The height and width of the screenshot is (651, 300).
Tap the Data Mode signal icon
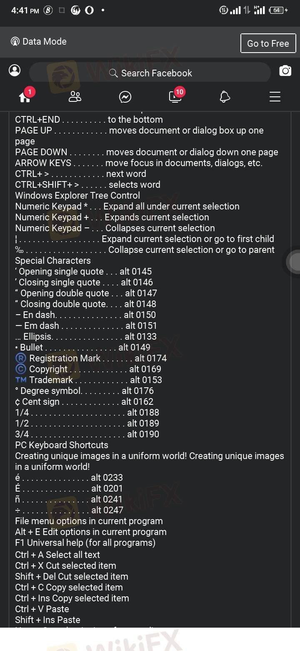coord(15,42)
